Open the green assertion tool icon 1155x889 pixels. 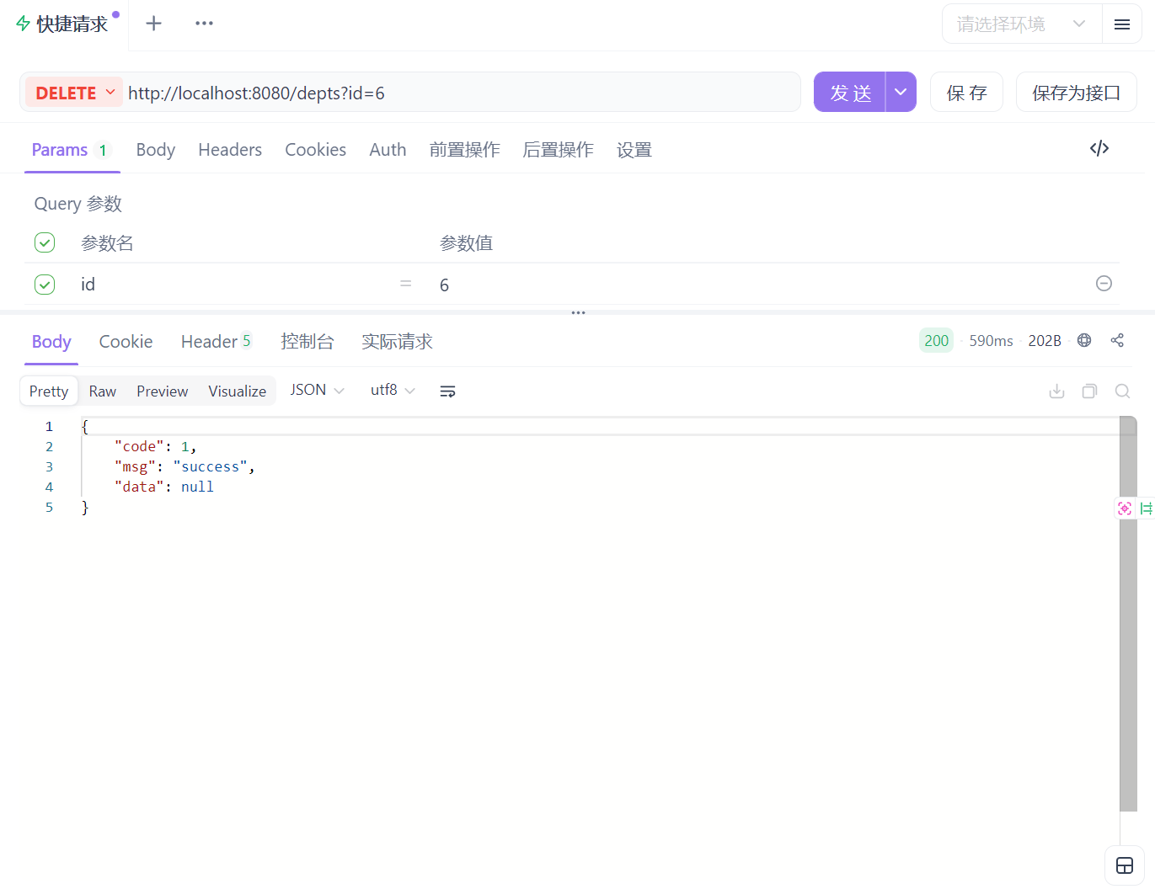pos(1146,508)
